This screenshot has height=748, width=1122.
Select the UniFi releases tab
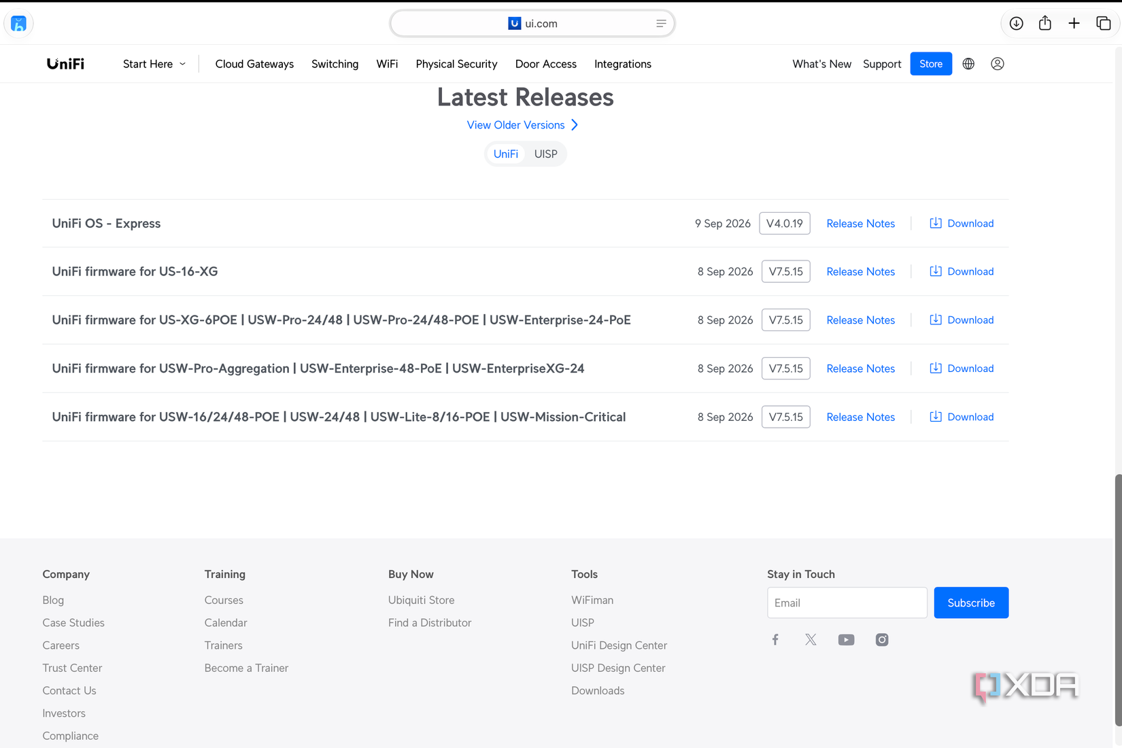pyautogui.click(x=506, y=154)
